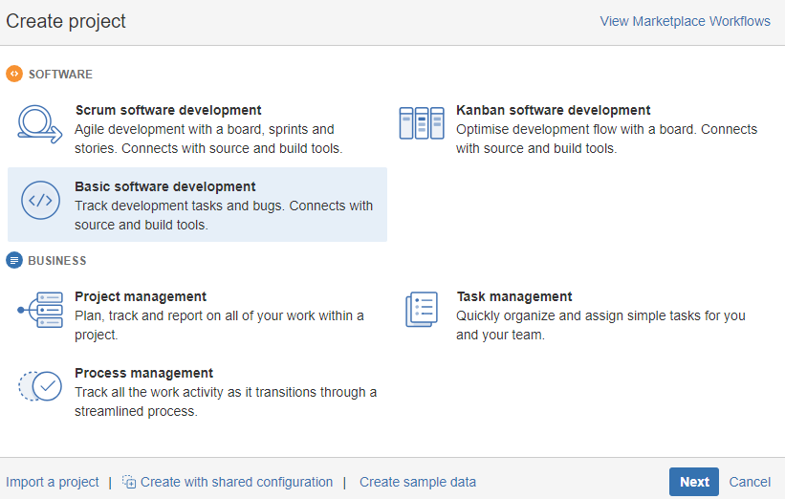Pick the Process management title
This screenshot has width=785, height=499.
pyautogui.click(x=143, y=373)
